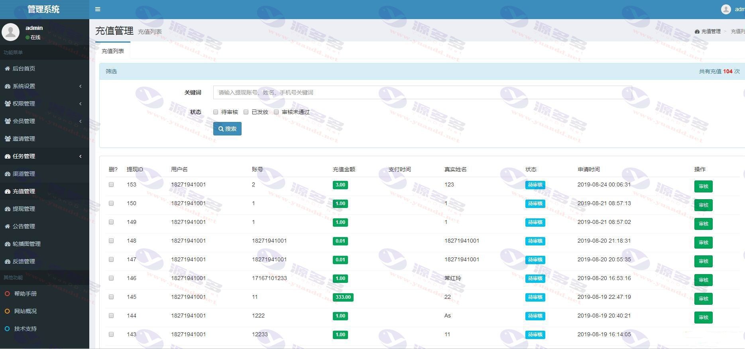745x349 pixels.
Task: Click the 充值管理 sidebar icon
Action: pos(7,191)
